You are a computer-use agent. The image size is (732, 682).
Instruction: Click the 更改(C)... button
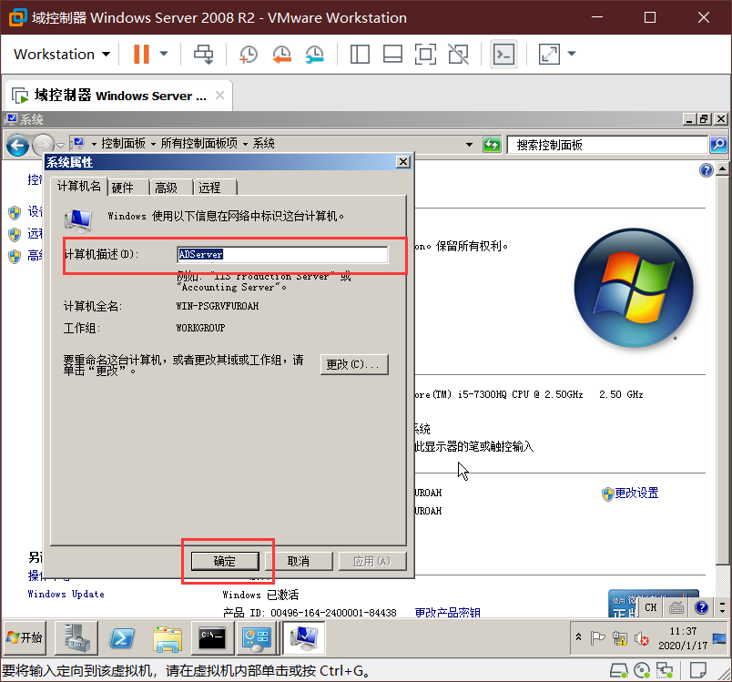(354, 364)
